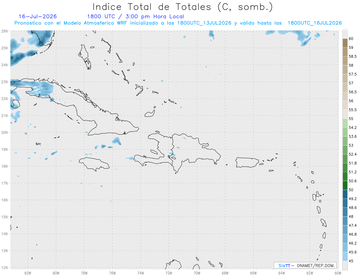Viewport: 359px width, 277px height.
Task: Click the color bar label "49.2"
Action: tap(353, 199)
